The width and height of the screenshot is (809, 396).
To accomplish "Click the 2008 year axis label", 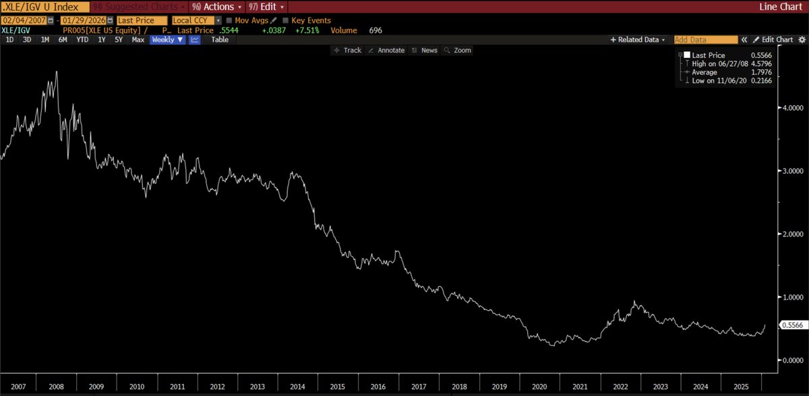I will (x=57, y=387).
